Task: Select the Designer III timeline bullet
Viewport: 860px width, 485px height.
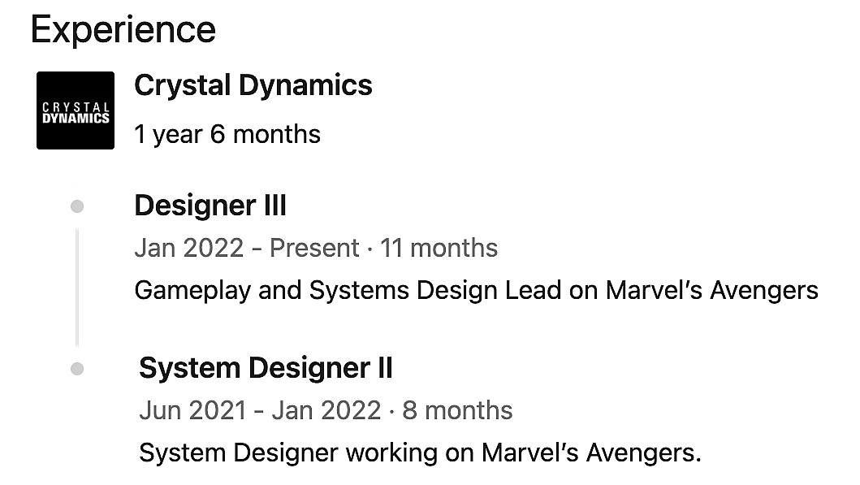Action: (77, 206)
